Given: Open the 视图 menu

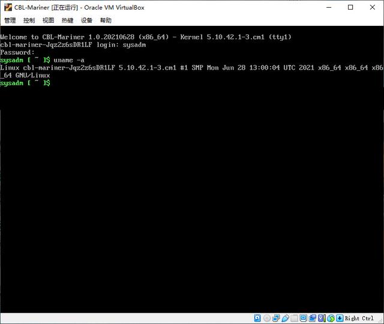Looking at the screenshot, I should [x=48, y=20].
